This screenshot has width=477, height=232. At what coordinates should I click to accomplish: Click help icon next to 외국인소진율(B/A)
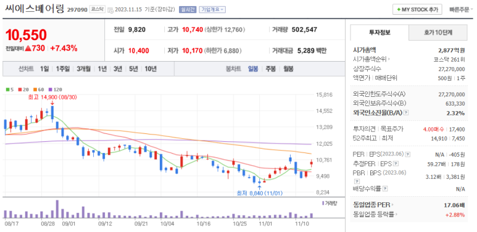[406, 113]
